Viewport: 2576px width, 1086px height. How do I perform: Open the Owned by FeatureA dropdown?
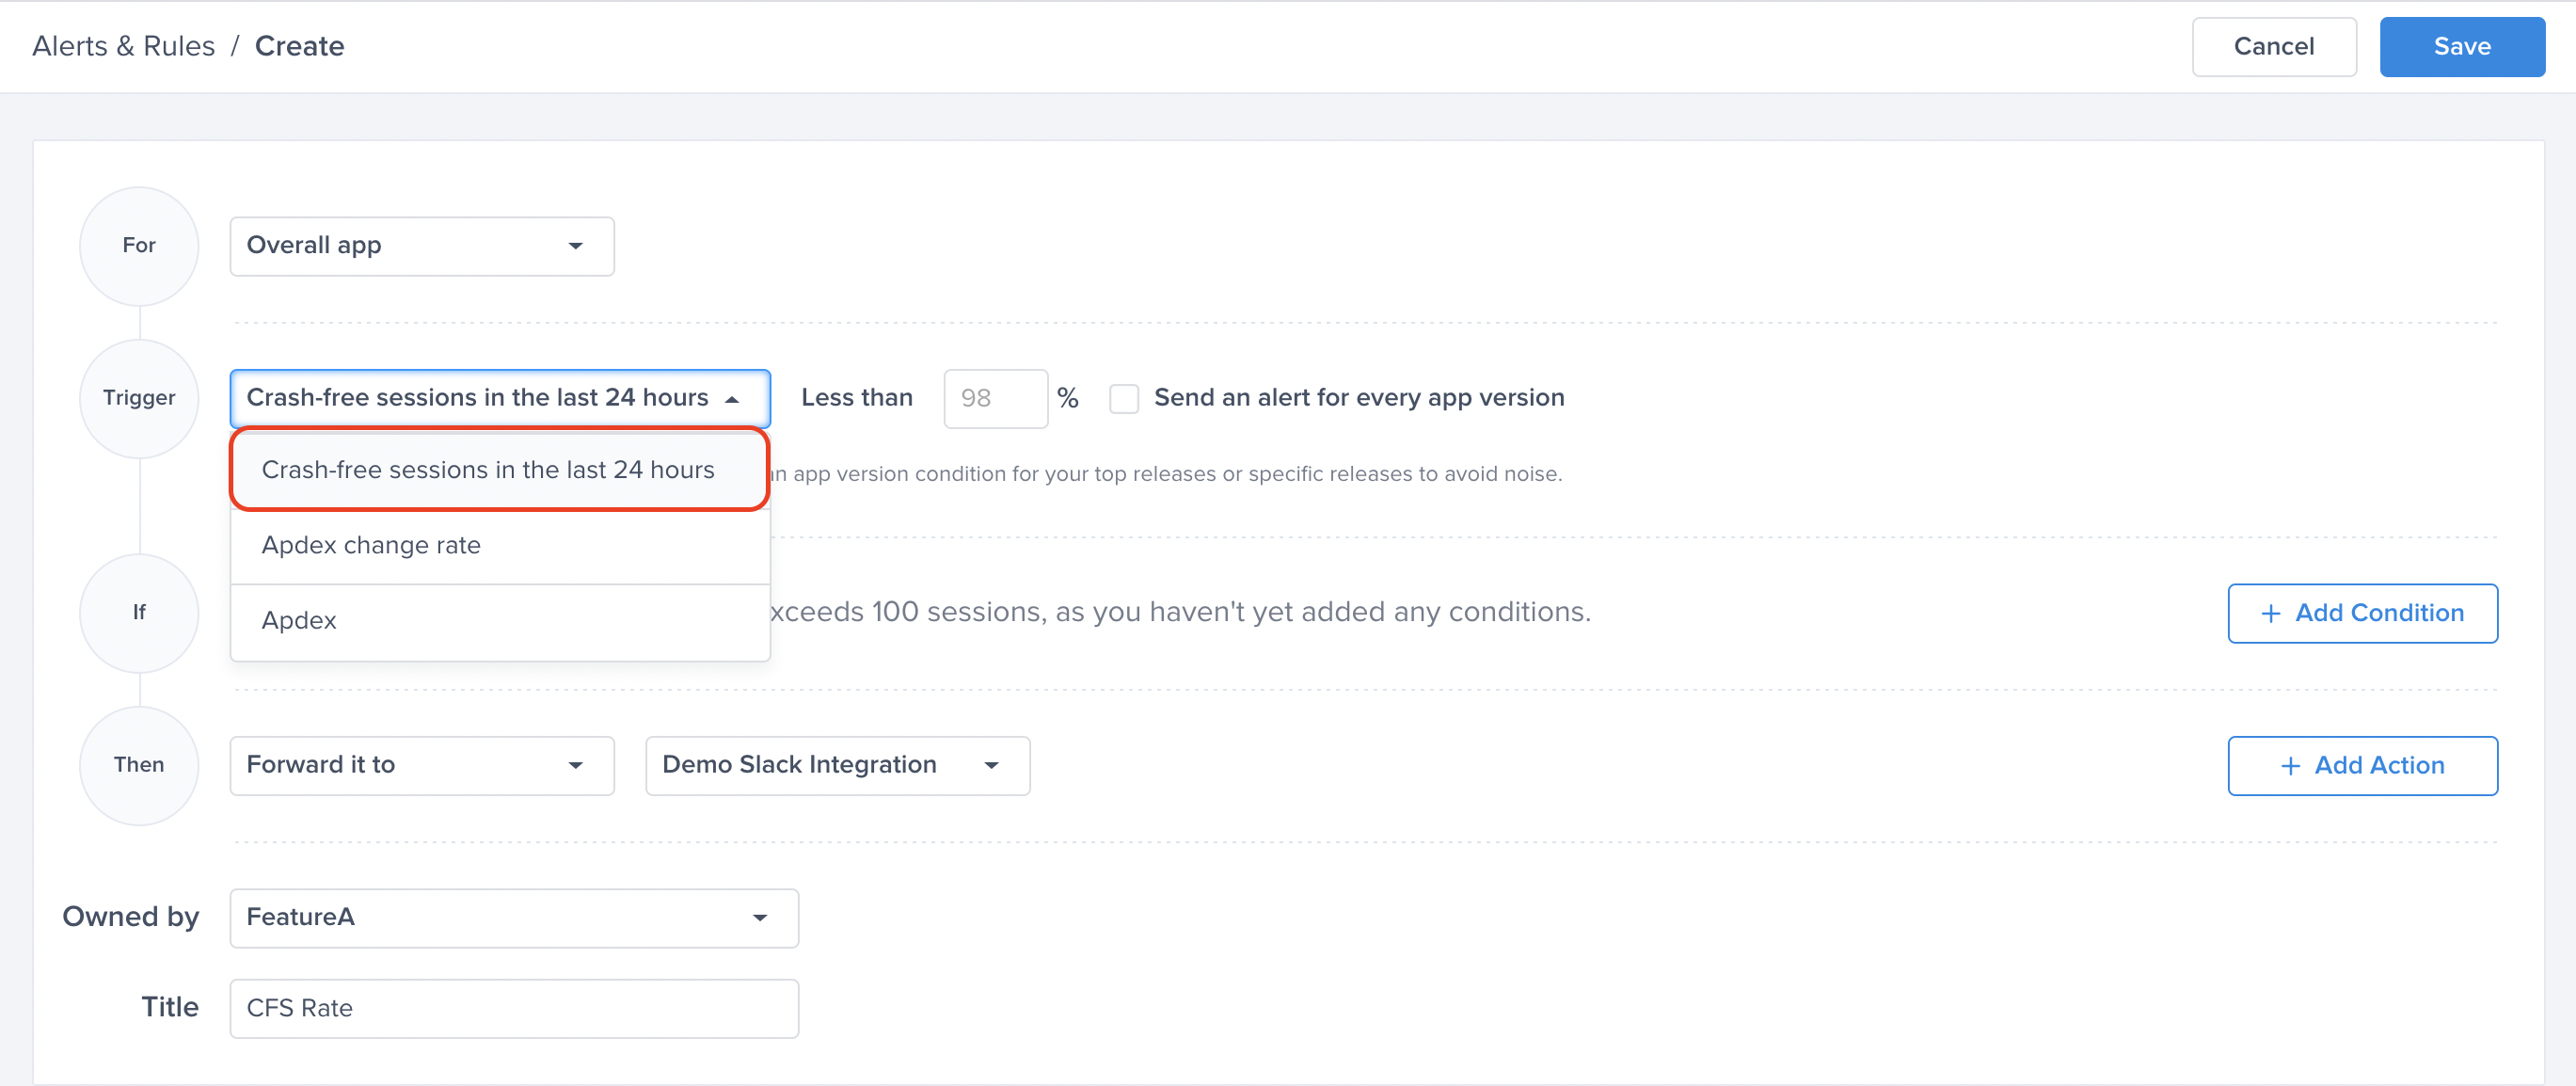[513, 917]
